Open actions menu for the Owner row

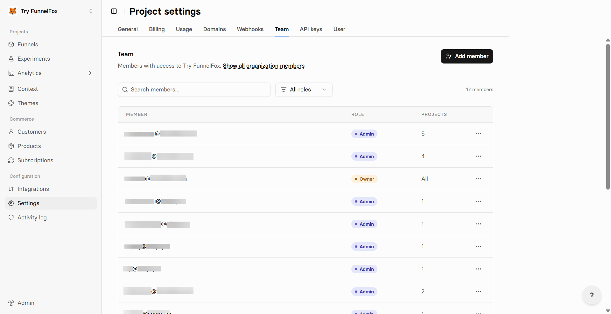pyautogui.click(x=479, y=179)
